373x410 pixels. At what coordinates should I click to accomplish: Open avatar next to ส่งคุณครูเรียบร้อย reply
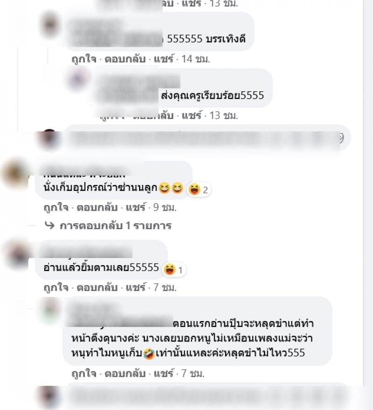(77, 79)
